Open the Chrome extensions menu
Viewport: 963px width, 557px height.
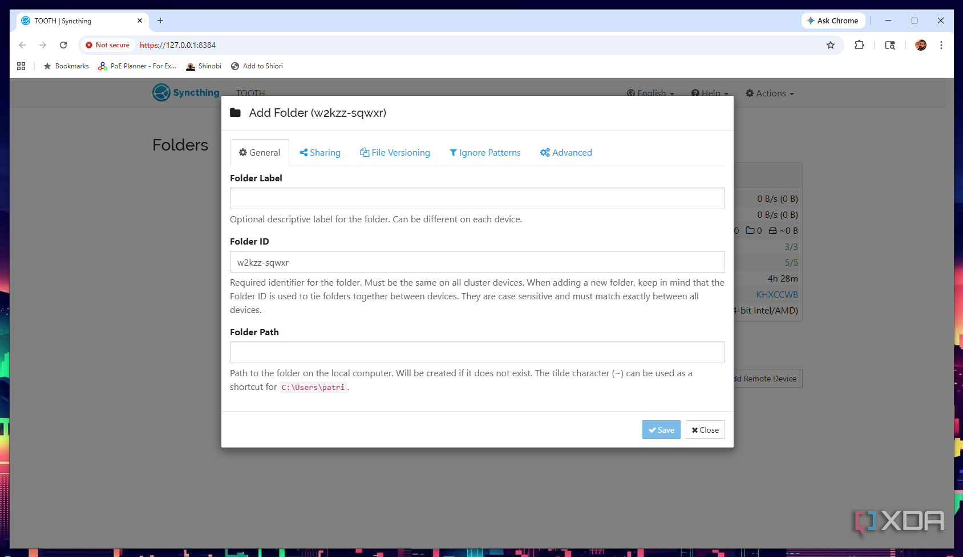click(x=859, y=45)
